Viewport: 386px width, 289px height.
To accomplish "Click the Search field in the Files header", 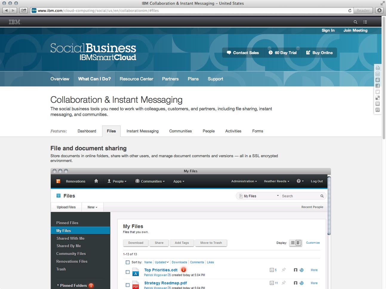I will coord(299,196).
